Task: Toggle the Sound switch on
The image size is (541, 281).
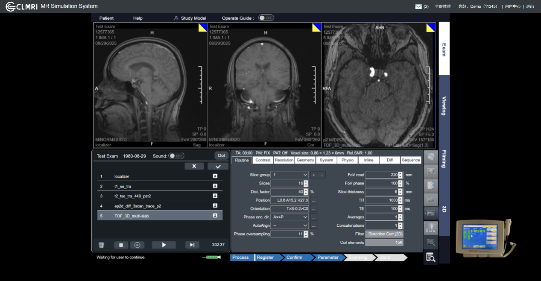Action: click(x=176, y=156)
